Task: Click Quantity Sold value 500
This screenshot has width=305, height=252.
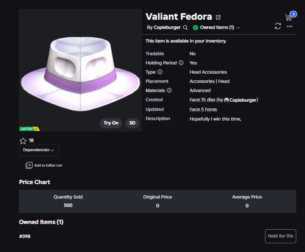Action: point(68,205)
